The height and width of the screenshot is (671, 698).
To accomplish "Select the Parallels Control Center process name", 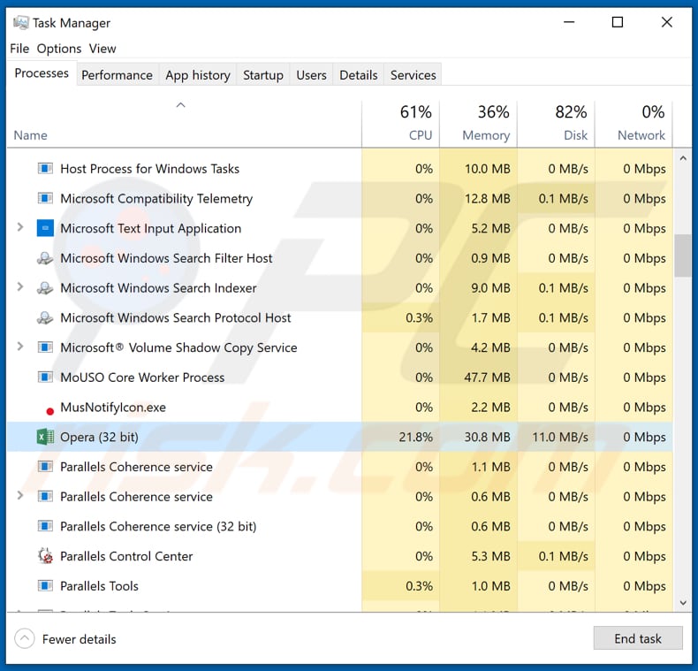I will point(126,556).
